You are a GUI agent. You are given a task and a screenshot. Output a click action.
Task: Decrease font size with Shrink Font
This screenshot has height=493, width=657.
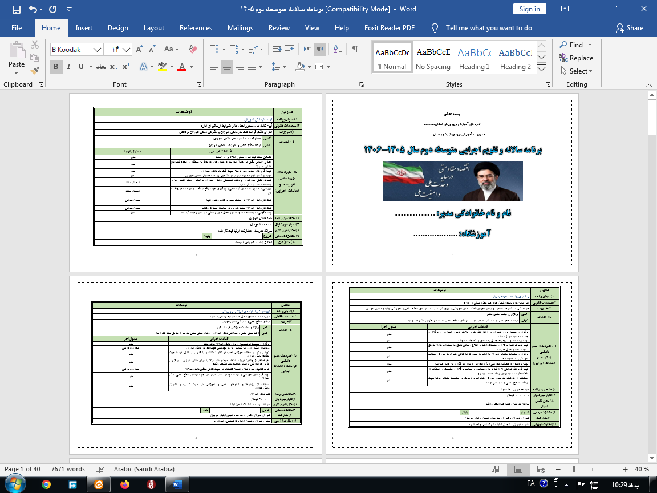coord(152,49)
